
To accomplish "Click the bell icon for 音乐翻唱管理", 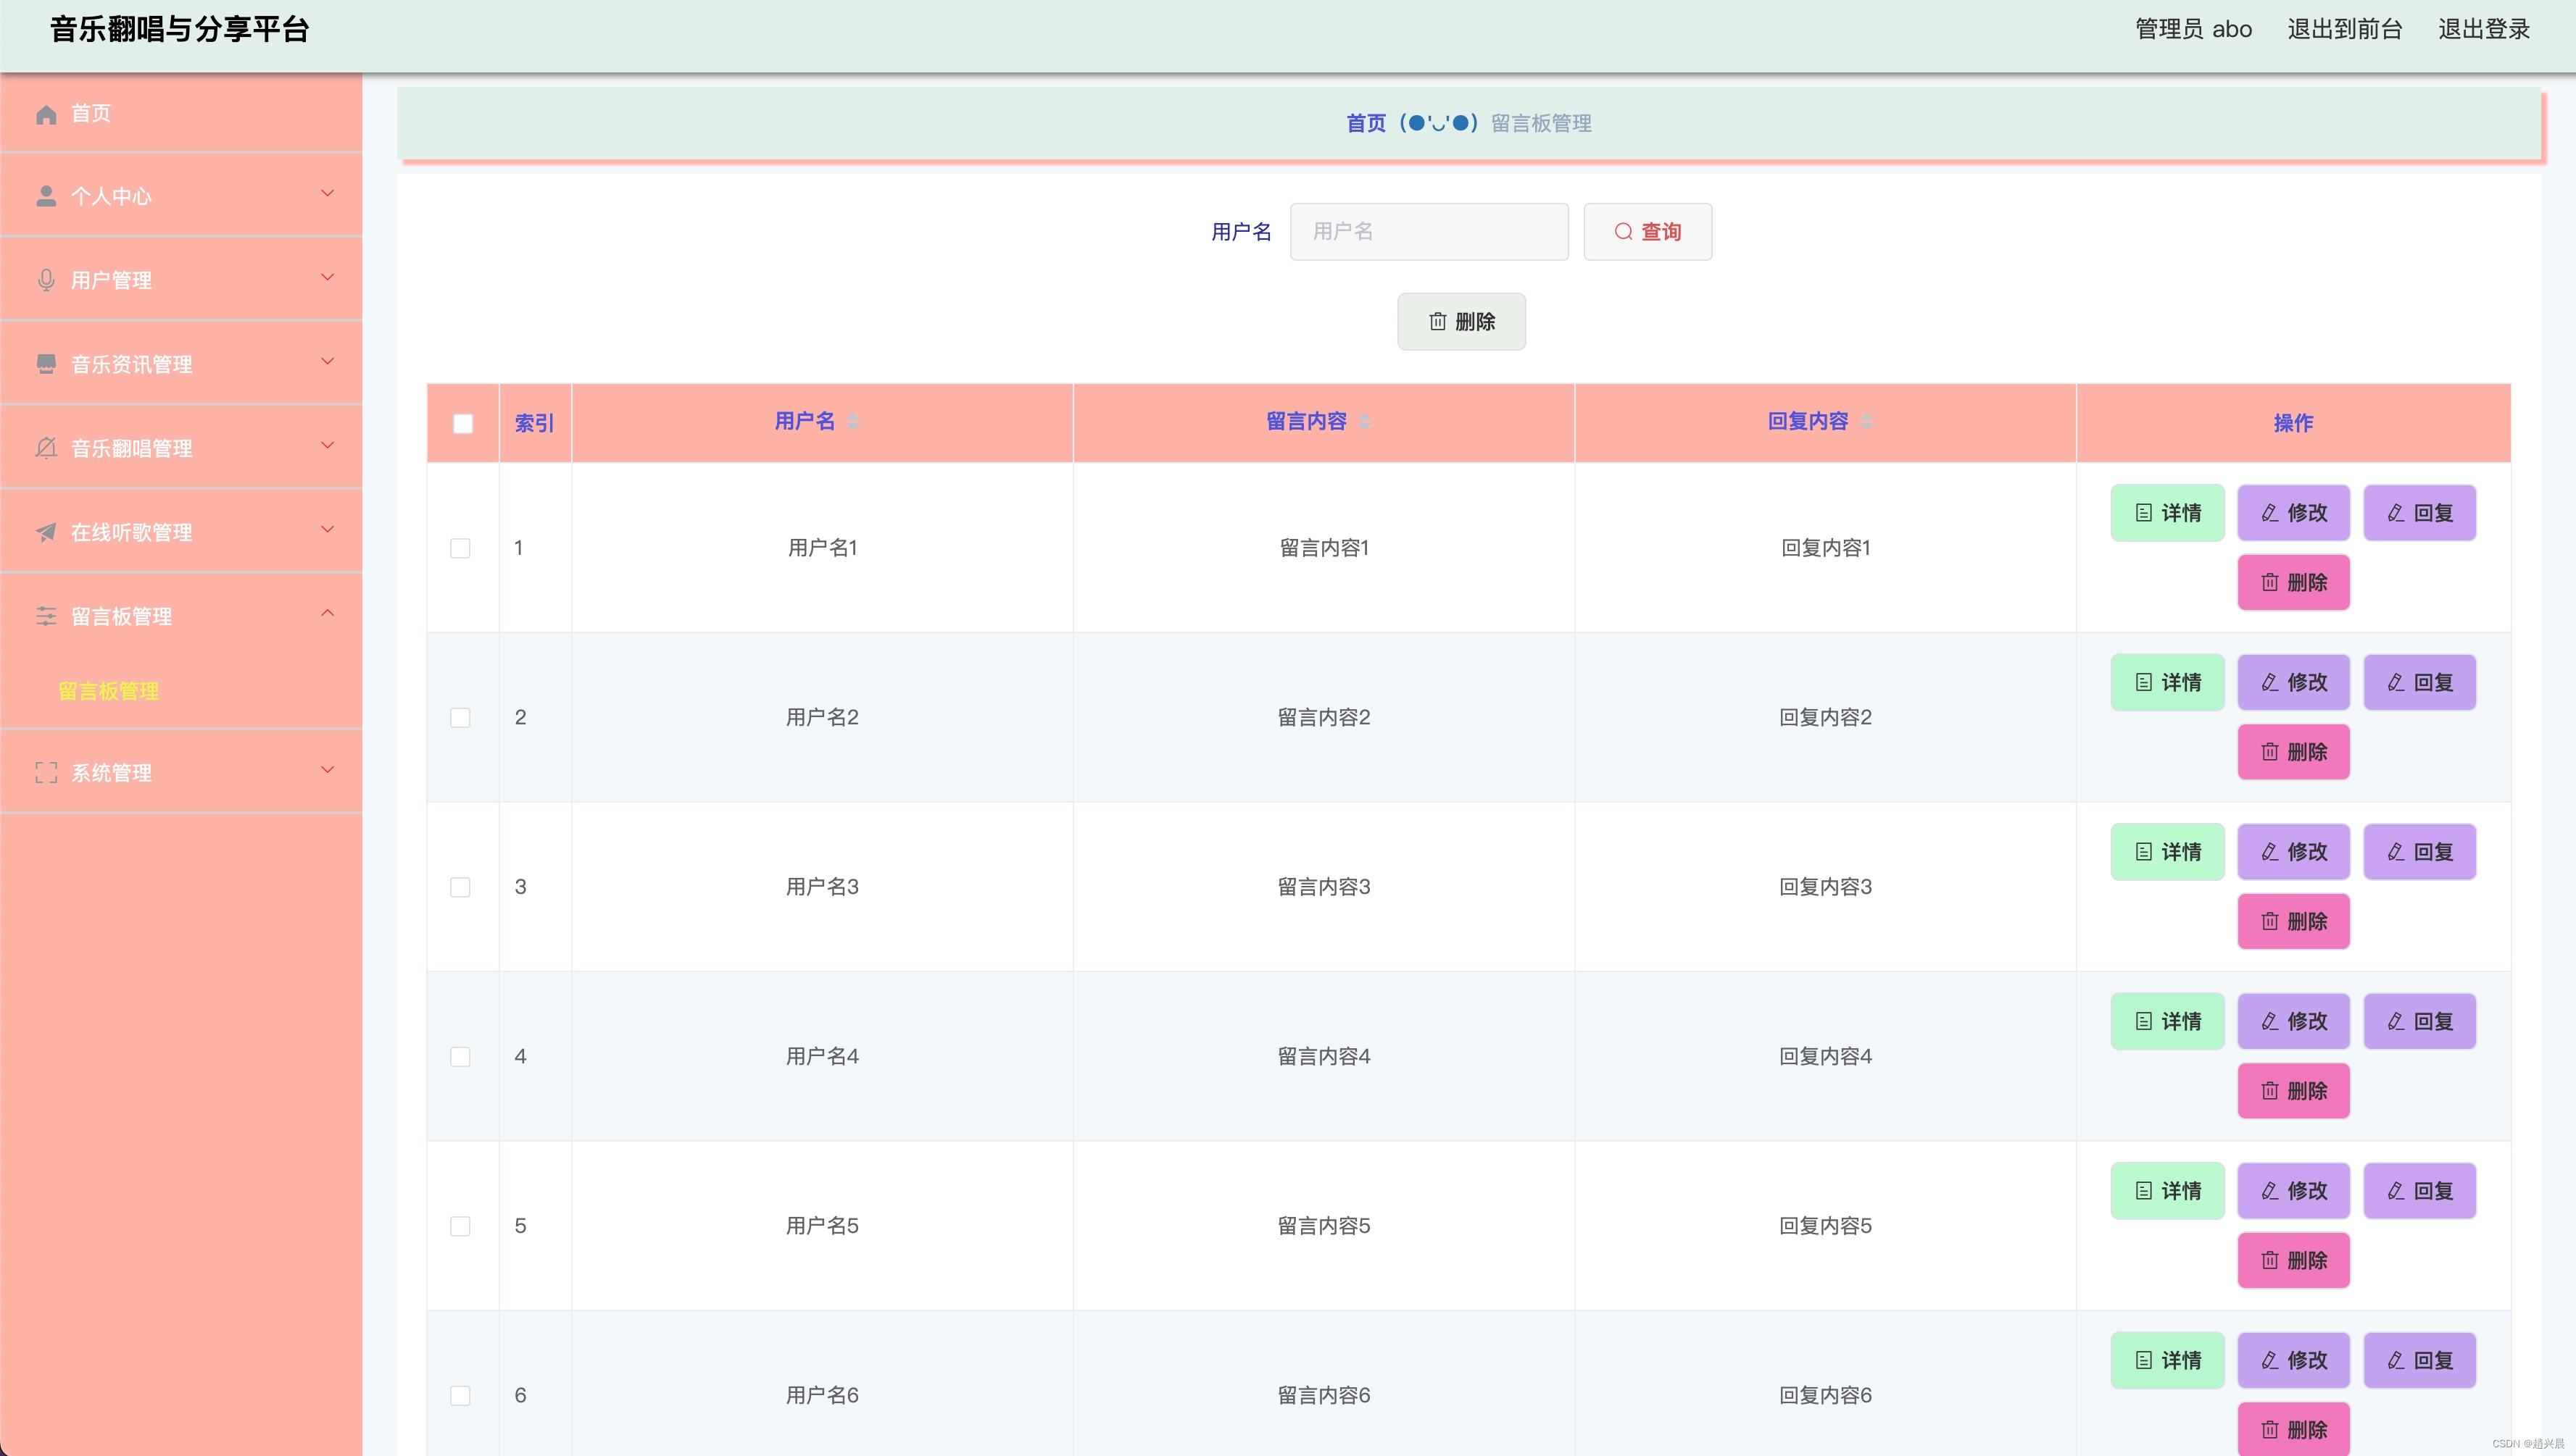I will pyautogui.click(x=46, y=448).
